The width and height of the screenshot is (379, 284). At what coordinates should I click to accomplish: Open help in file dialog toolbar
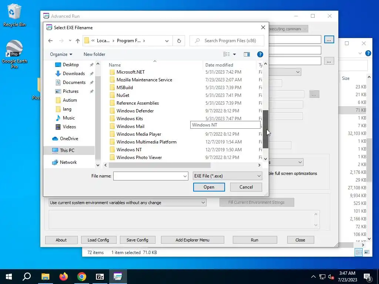coord(260,54)
